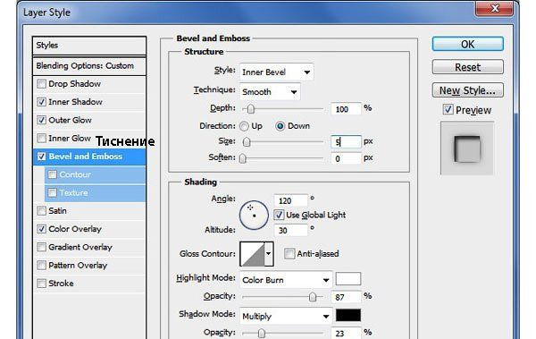Enable the Pattern Overlay checkbox
Screen dimensions: 536x339
pyautogui.click(x=41, y=266)
